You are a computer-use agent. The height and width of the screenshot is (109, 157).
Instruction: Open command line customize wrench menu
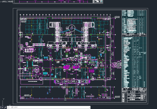coord(5,108)
